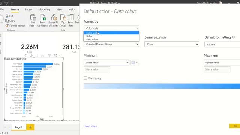Click the OK button in dialog
240x135 pixels.
[235, 126]
